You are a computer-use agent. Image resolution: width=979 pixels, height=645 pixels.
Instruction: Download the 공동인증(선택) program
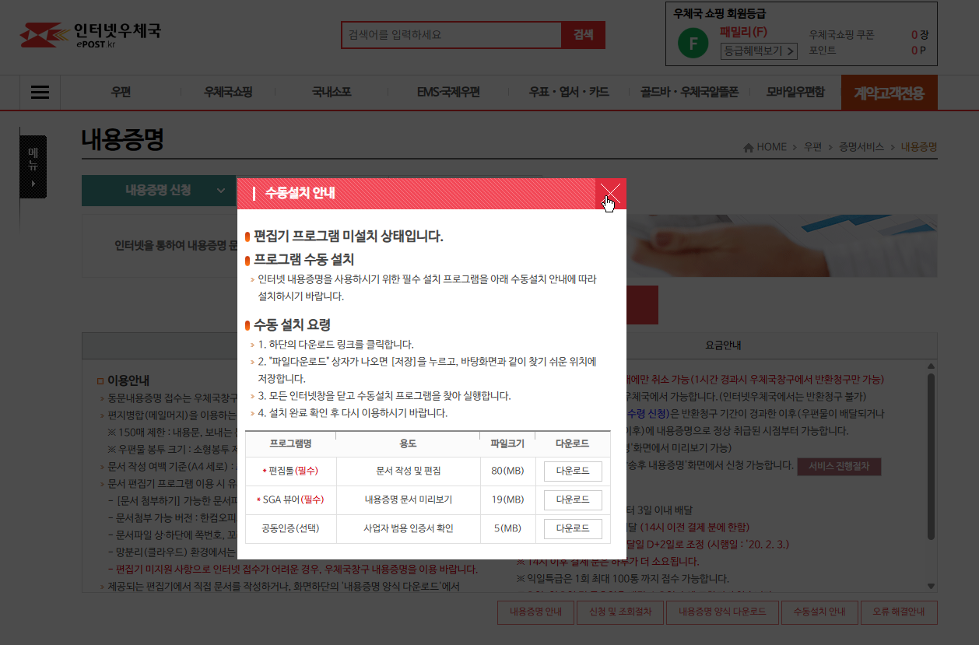point(573,528)
